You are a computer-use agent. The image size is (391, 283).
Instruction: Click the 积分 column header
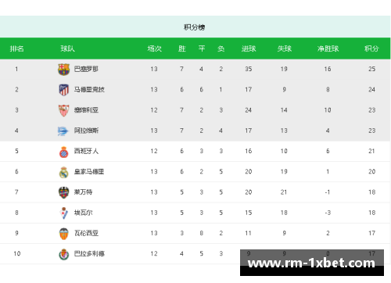click(371, 48)
